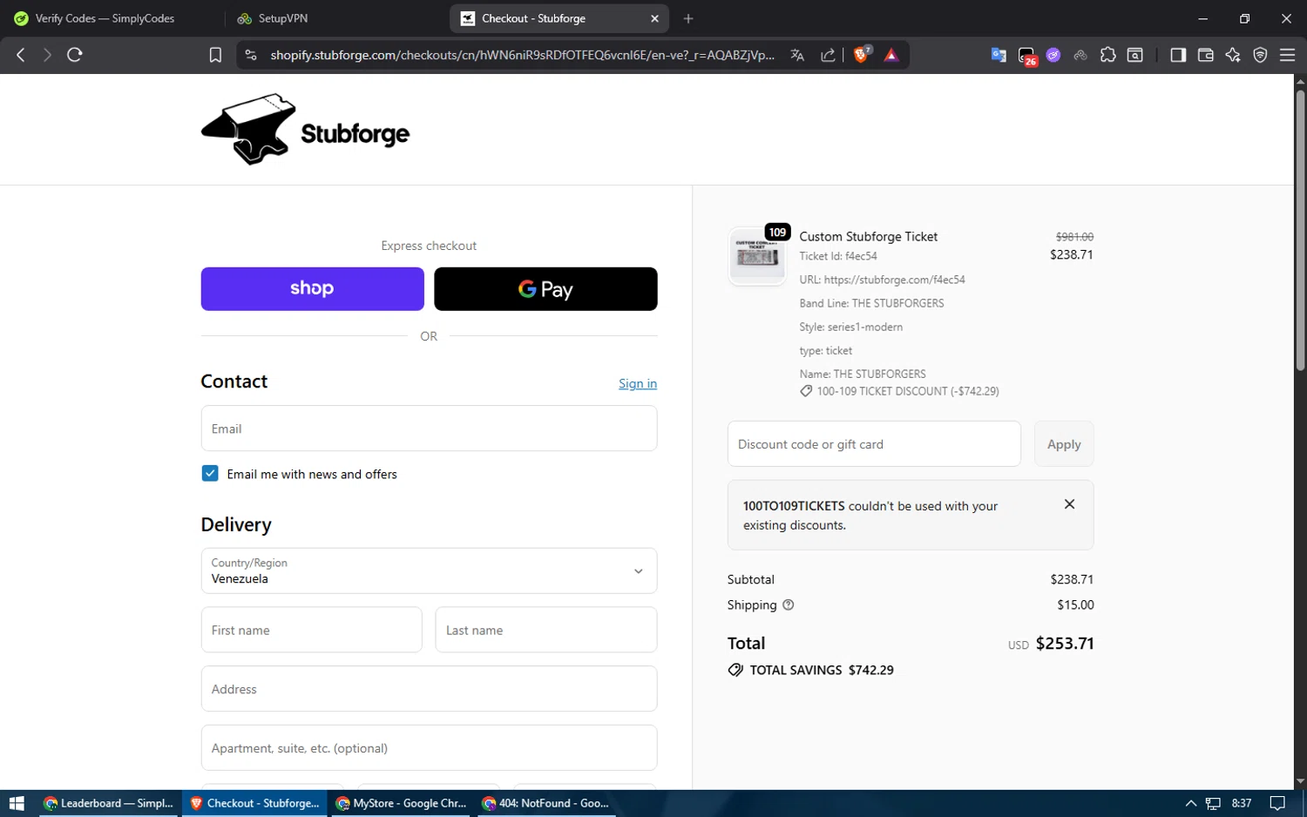
Task: Open the Brave VPN shield icon
Action: tap(1260, 55)
